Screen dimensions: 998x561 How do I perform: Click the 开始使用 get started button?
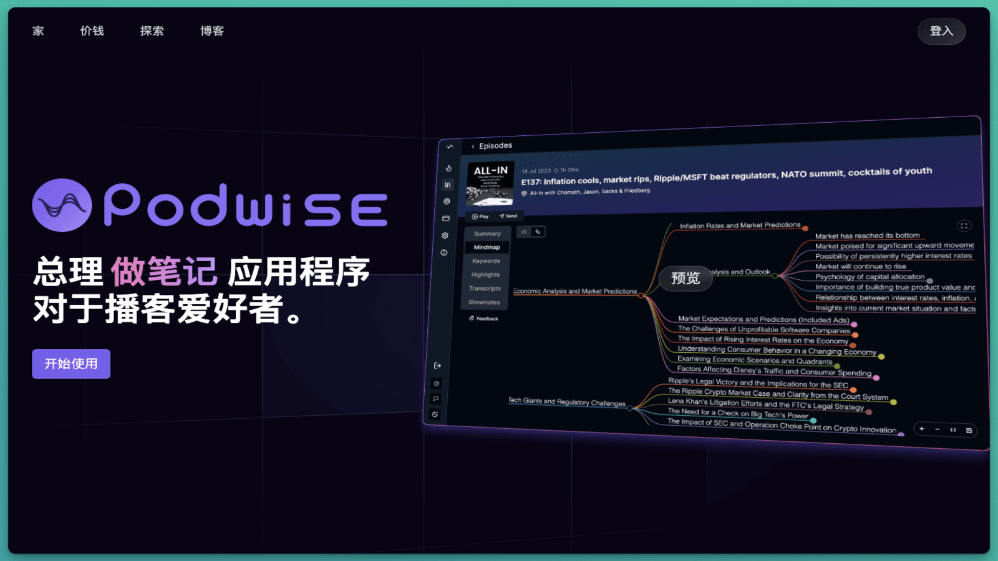pos(71,363)
